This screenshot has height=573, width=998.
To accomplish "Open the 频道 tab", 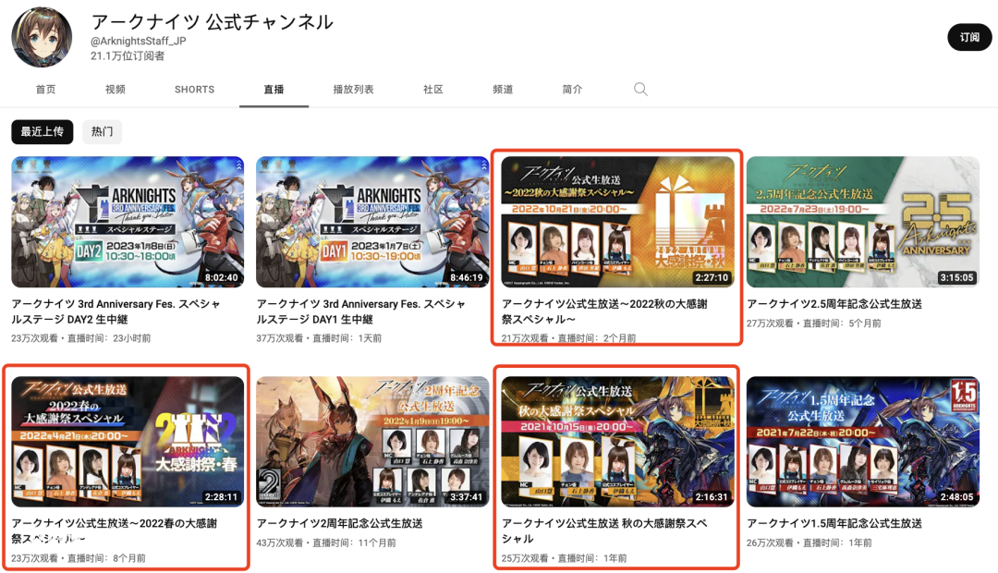I will 503,90.
